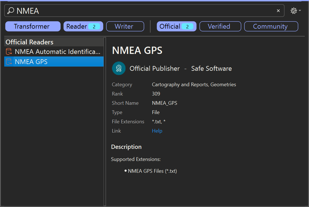
Task: Click the Official Publisher label
Action: [x=155, y=69]
